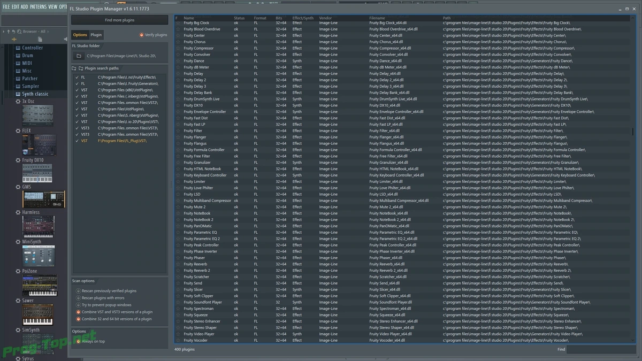Image resolution: width=642 pixels, height=361 pixels.
Task: Click the gear icon beside Sytrus
Action: click(x=18, y=358)
